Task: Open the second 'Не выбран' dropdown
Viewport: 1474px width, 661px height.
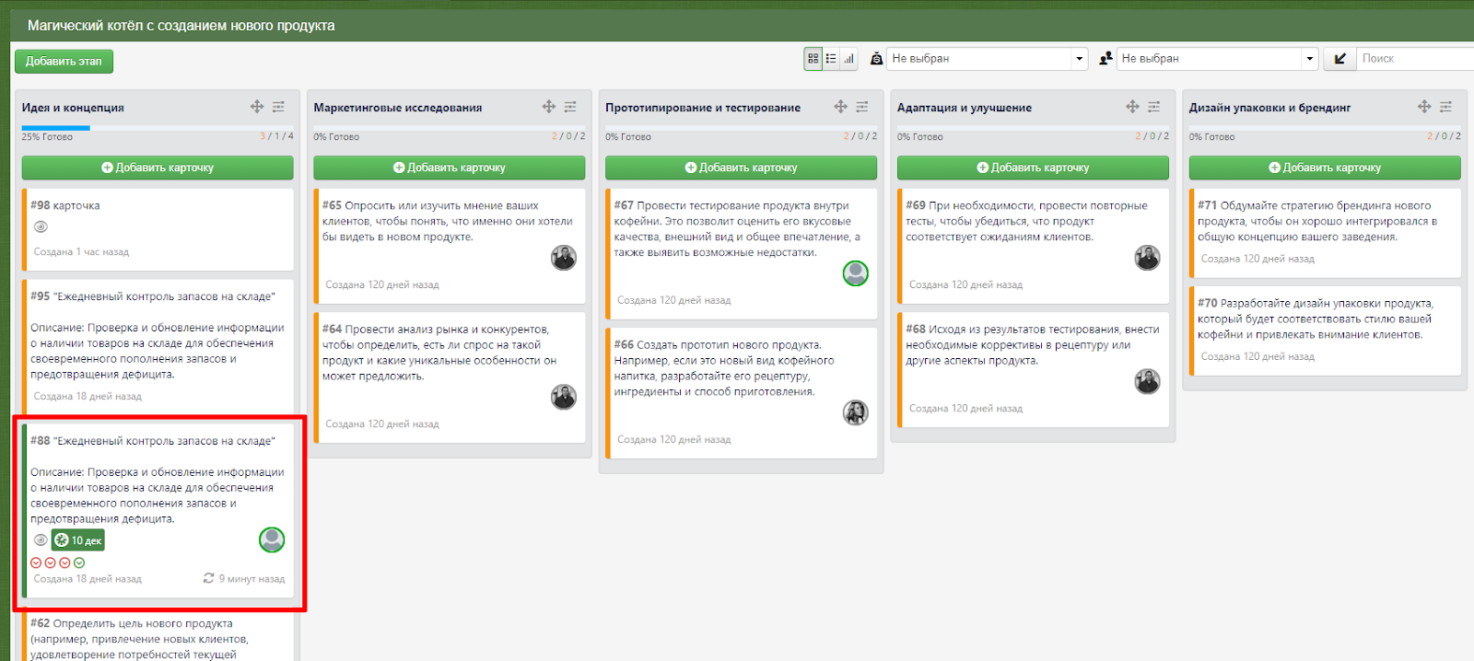Action: 1218,58
